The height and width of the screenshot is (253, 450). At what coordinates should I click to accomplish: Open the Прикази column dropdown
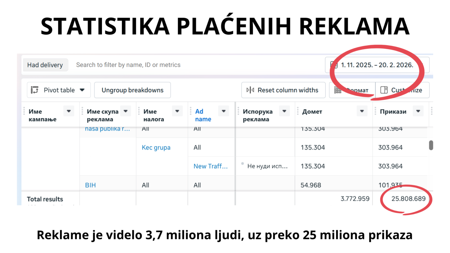pyautogui.click(x=418, y=111)
